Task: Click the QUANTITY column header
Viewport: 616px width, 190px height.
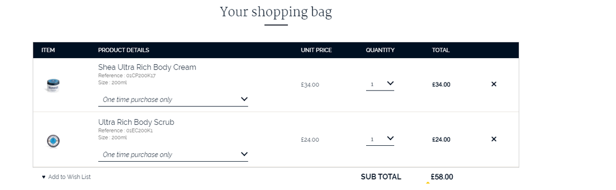Action: click(380, 50)
